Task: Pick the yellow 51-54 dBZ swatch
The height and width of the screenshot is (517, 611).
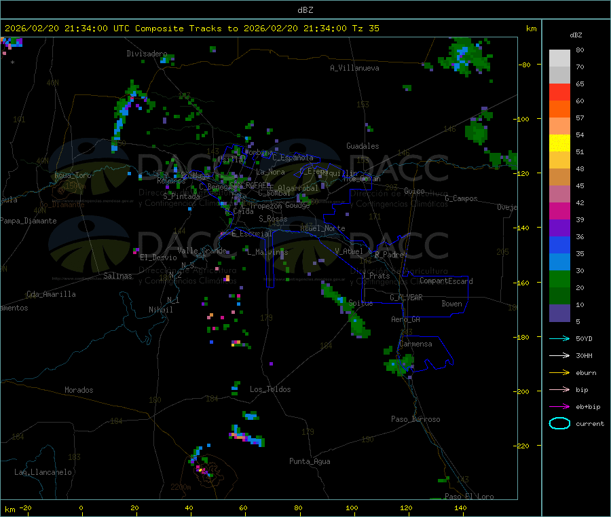Action: pyautogui.click(x=559, y=143)
